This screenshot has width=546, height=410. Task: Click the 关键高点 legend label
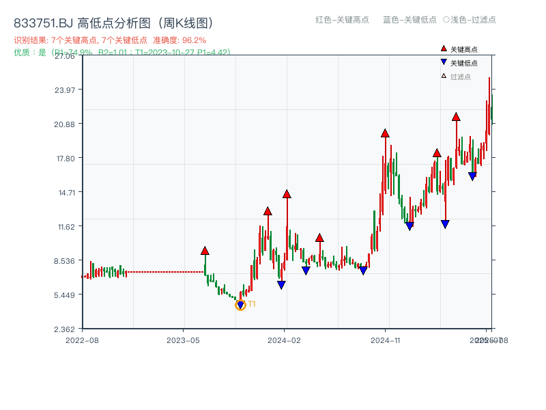click(x=464, y=49)
